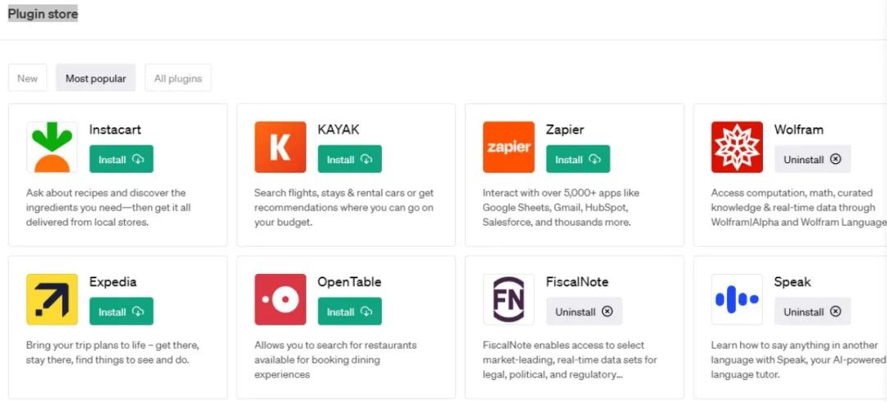
Task: Click the Zapier logo icon
Action: 508,148
